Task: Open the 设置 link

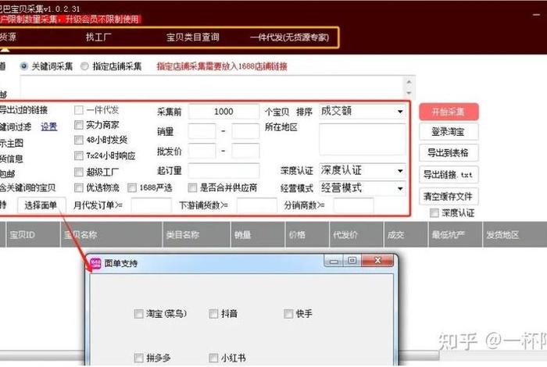Action: click(x=48, y=126)
